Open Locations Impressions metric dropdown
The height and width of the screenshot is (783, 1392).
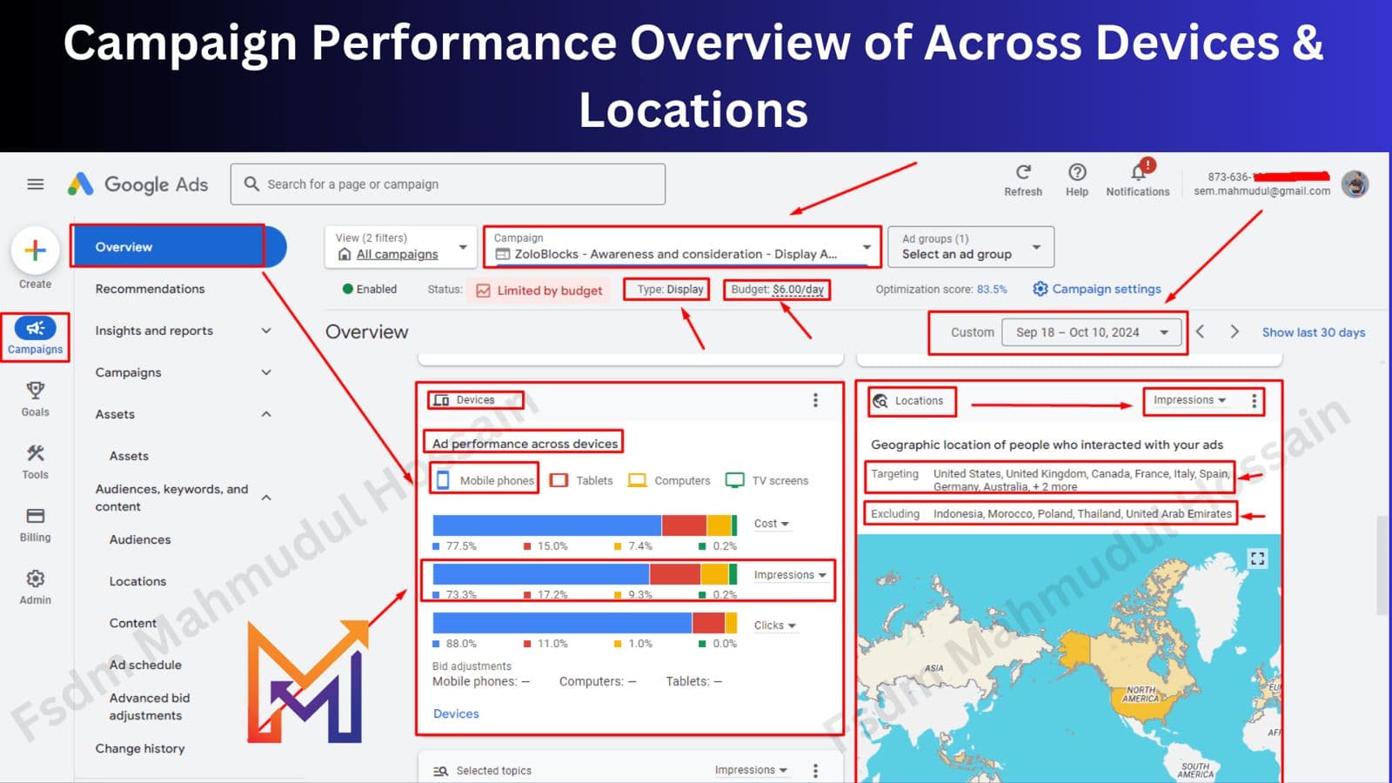(1190, 400)
